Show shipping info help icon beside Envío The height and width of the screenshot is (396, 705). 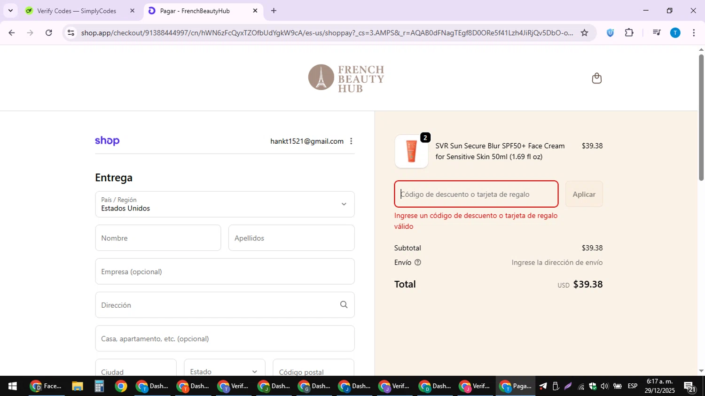pyautogui.click(x=417, y=263)
